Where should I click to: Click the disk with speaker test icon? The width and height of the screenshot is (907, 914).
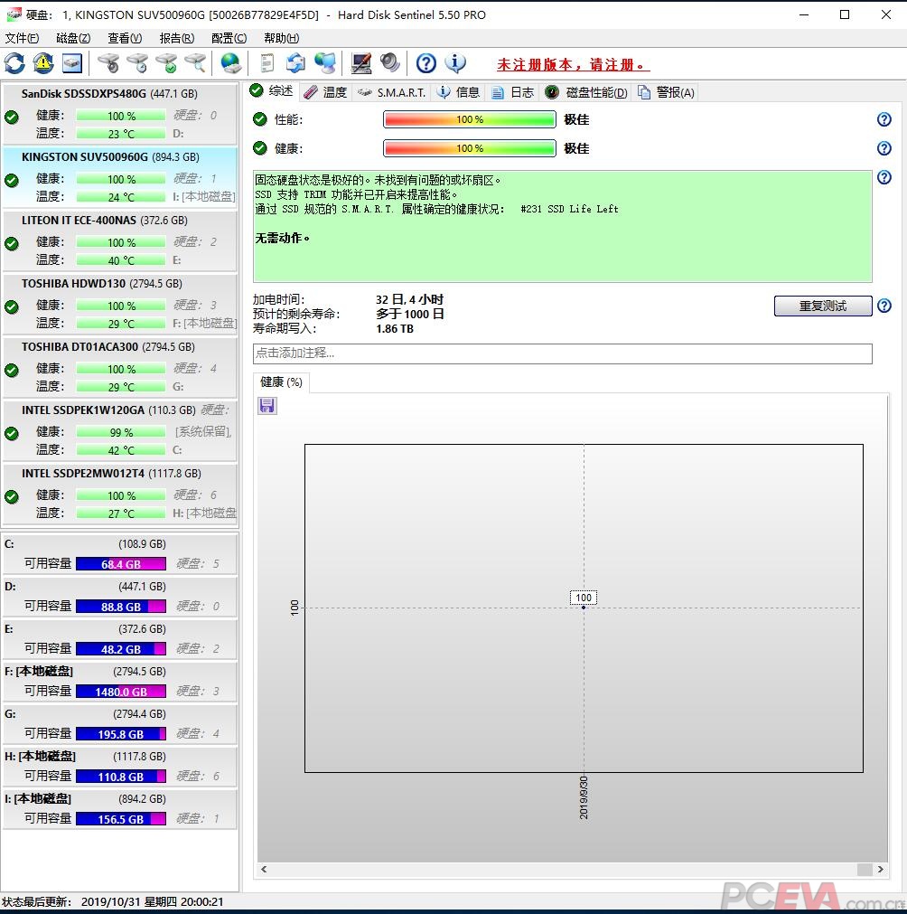point(108,63)
